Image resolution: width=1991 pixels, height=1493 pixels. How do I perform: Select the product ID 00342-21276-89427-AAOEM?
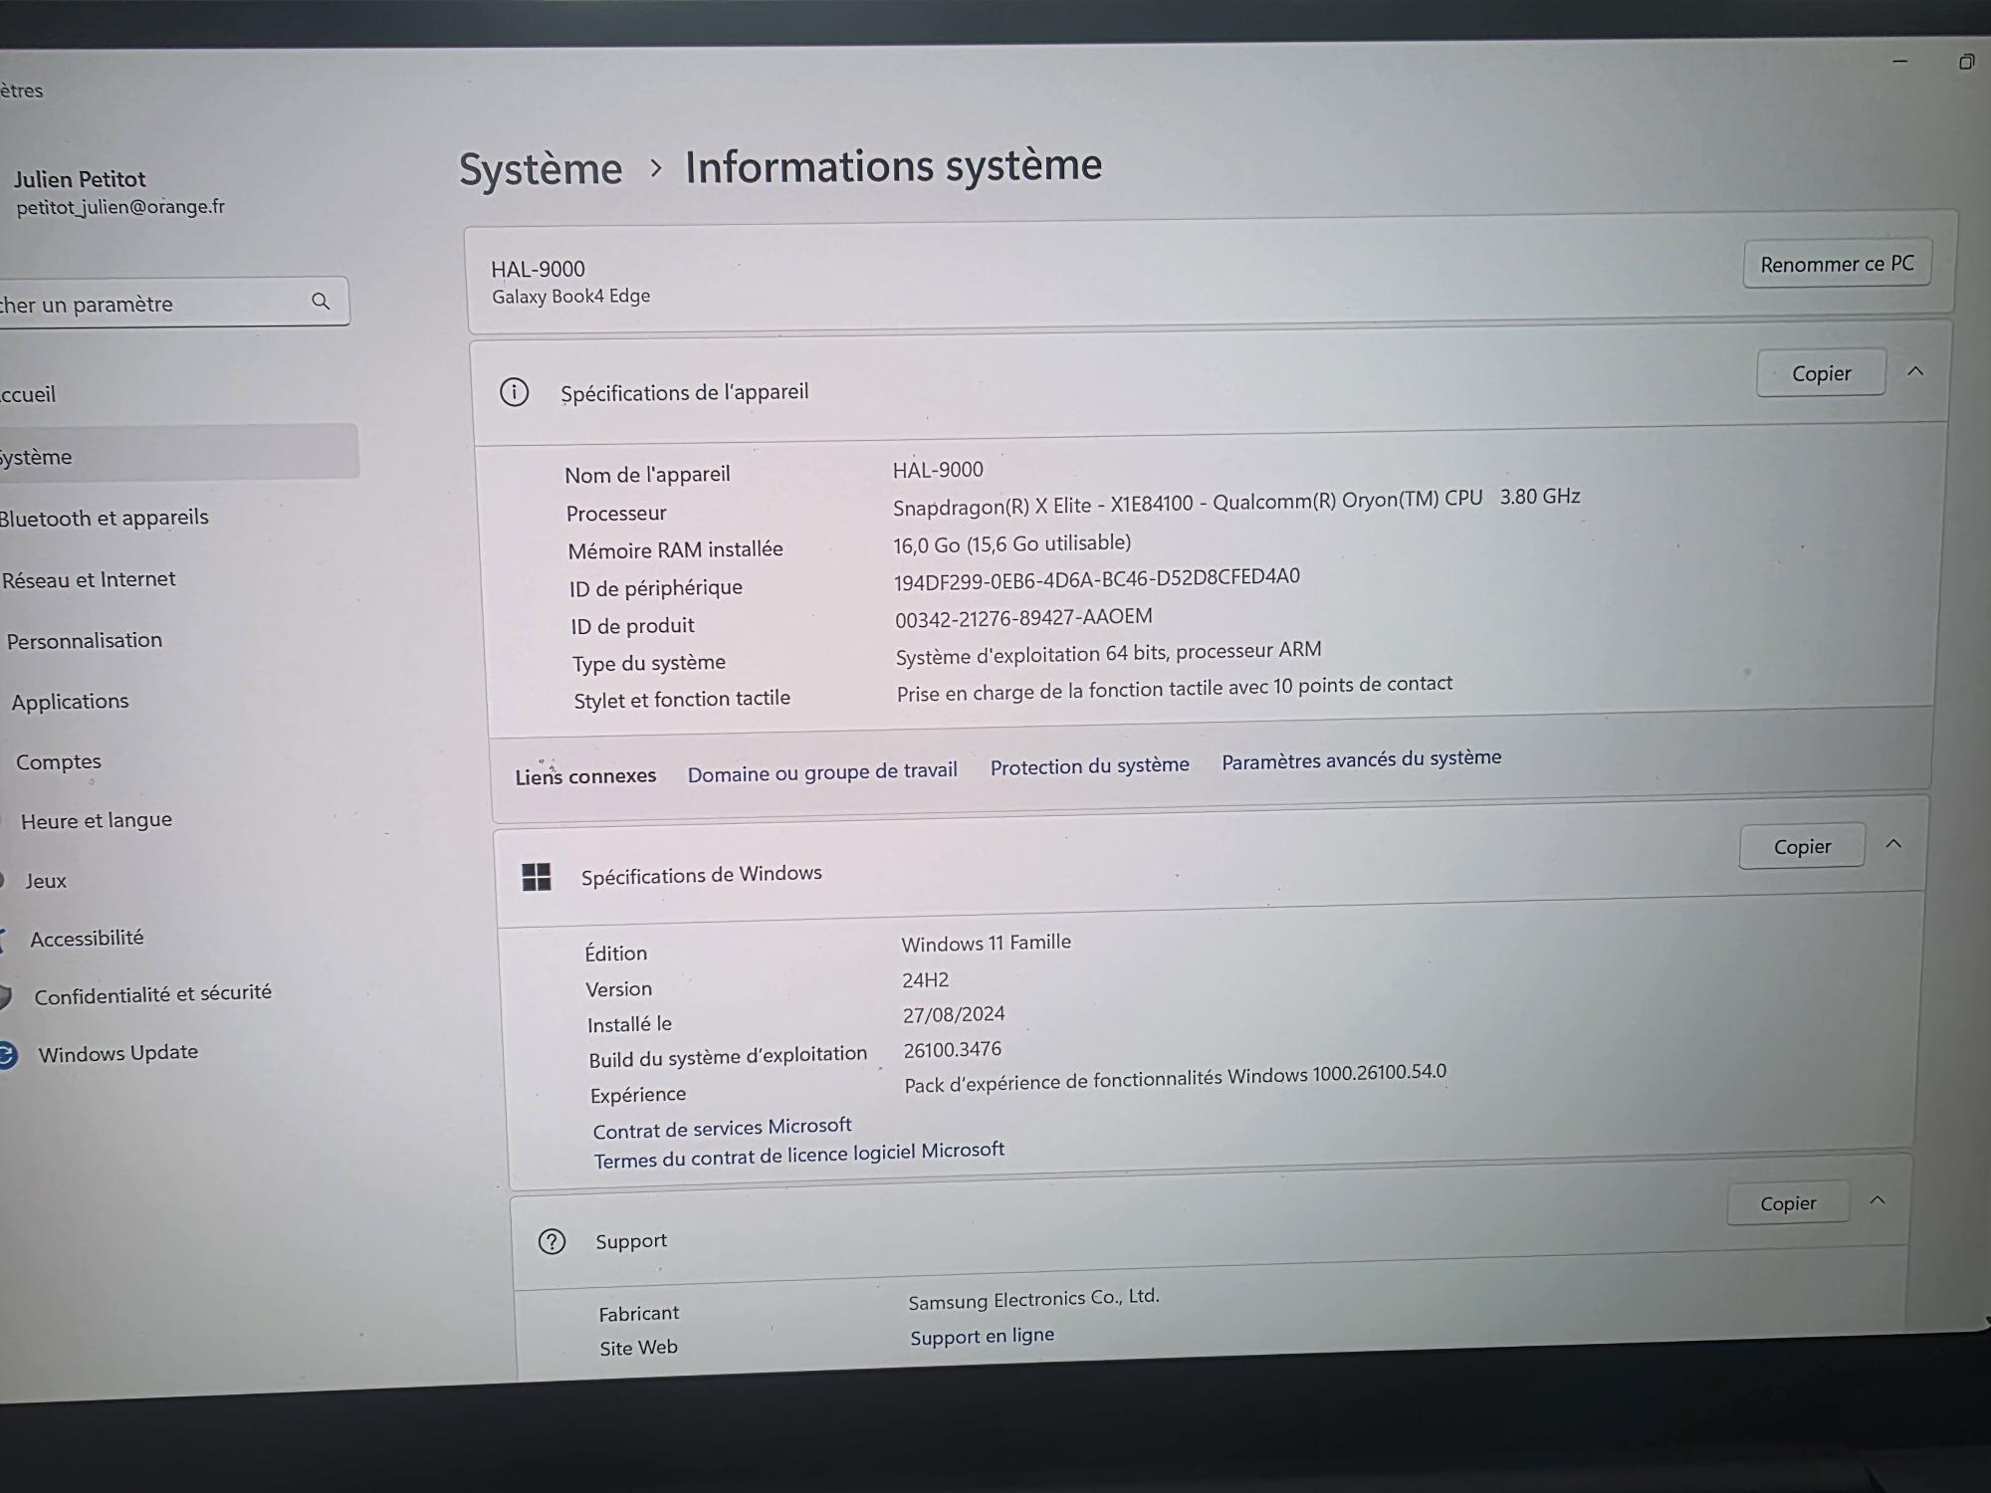(1023, 618)
